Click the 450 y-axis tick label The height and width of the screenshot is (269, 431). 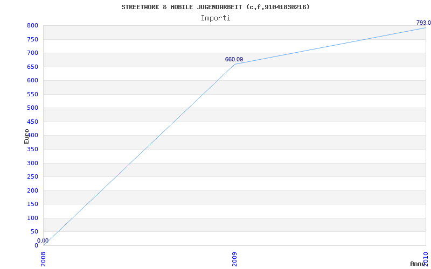click(x=32, y=122)
